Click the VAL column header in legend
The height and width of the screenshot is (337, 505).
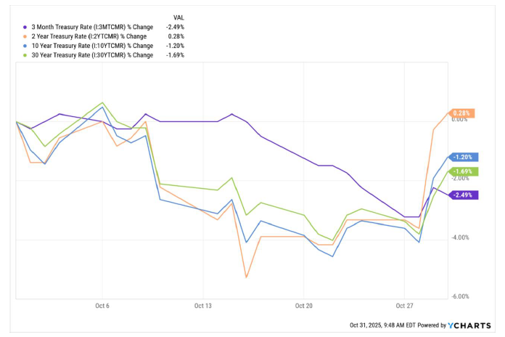(x=178, y=17)
